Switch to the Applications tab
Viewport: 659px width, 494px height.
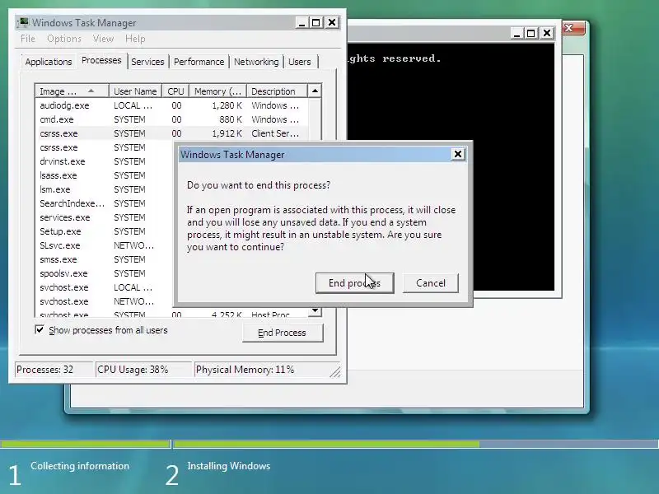pyautogui.click(x=49, y=62)
